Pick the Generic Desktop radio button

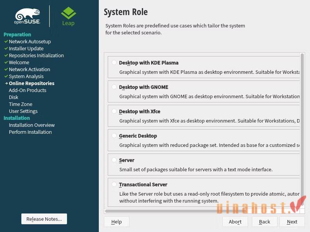tap(114, 136)
